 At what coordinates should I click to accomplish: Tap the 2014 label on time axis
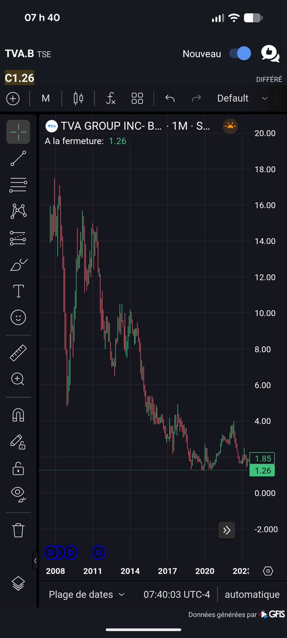[x=130, y=571]
